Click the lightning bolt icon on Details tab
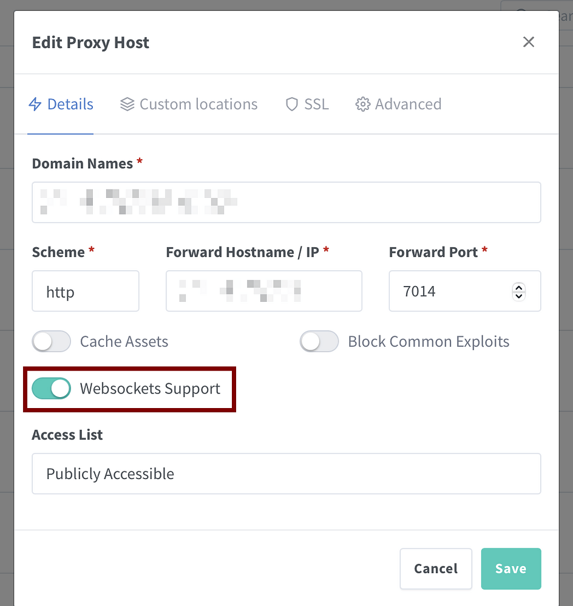 pos(35,104)
